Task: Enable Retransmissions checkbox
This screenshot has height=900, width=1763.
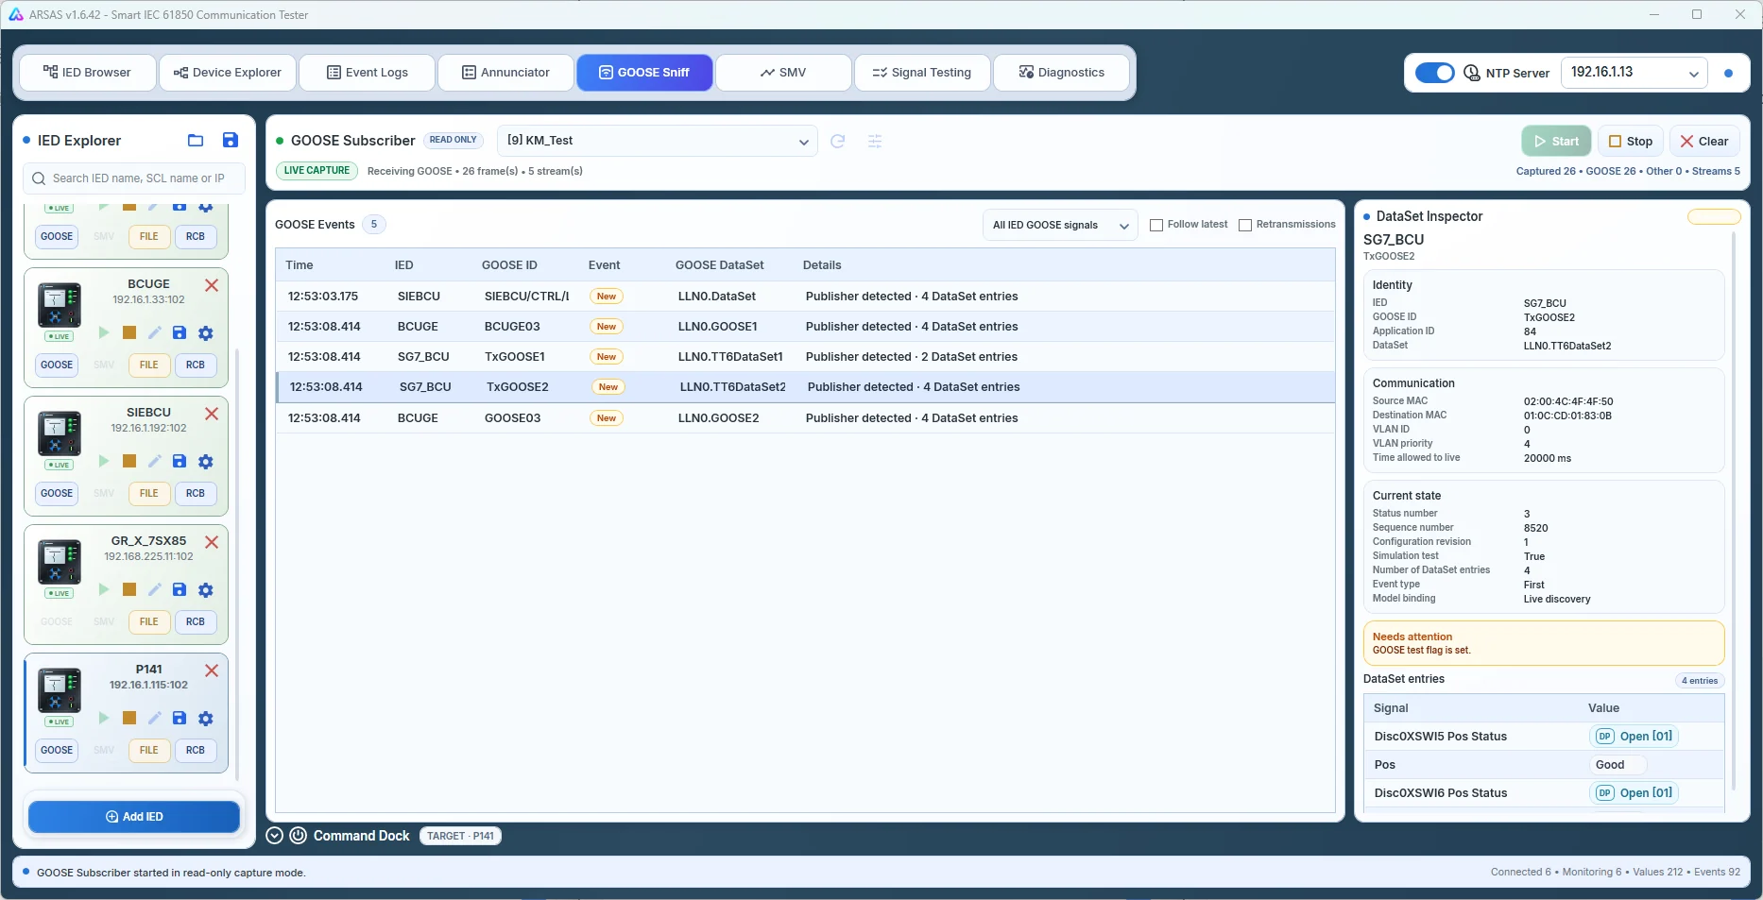Action: [x=1245, y=225]
